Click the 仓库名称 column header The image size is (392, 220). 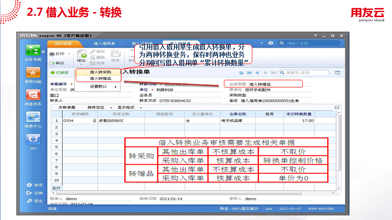[x=238, y=114]
